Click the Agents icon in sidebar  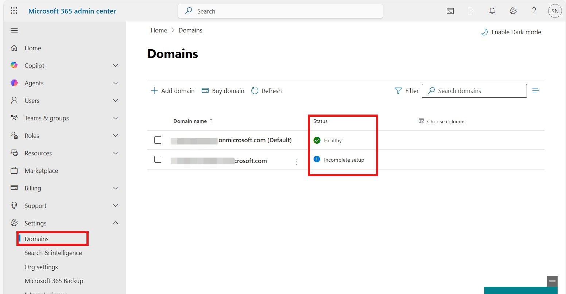[x=14, y=83]
